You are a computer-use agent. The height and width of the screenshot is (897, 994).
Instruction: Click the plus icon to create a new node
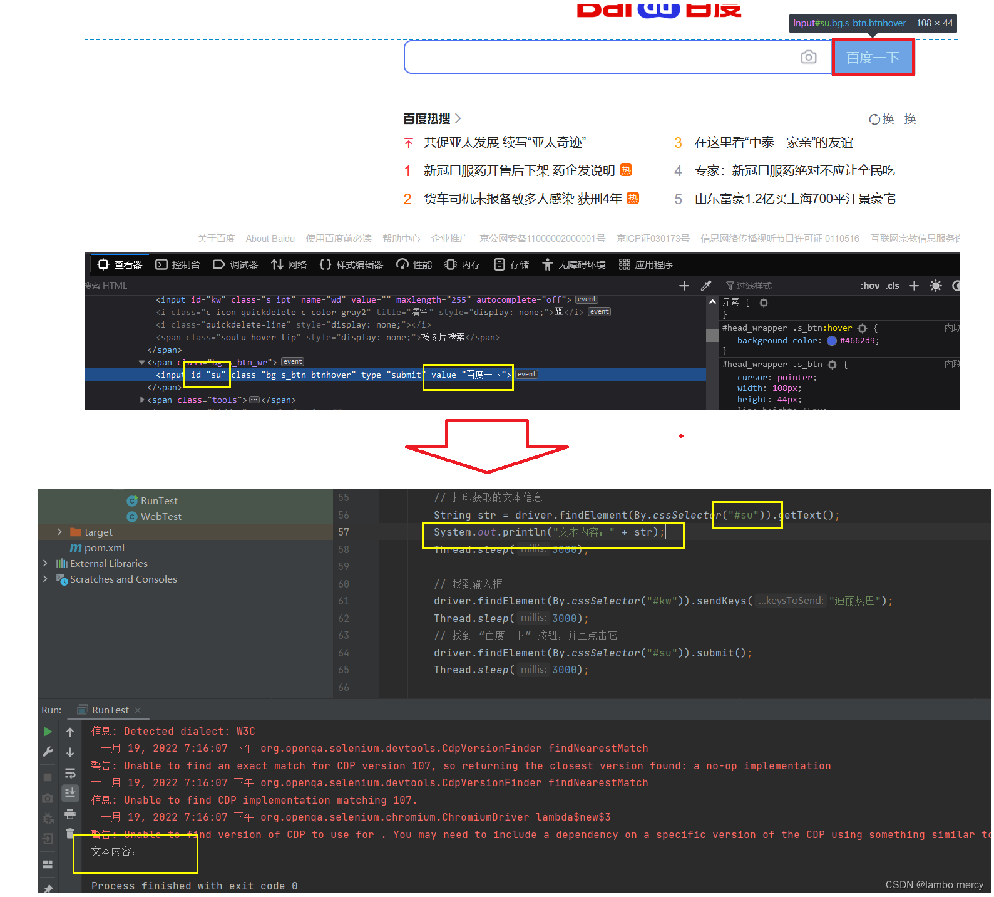click(x=684, y=286)
